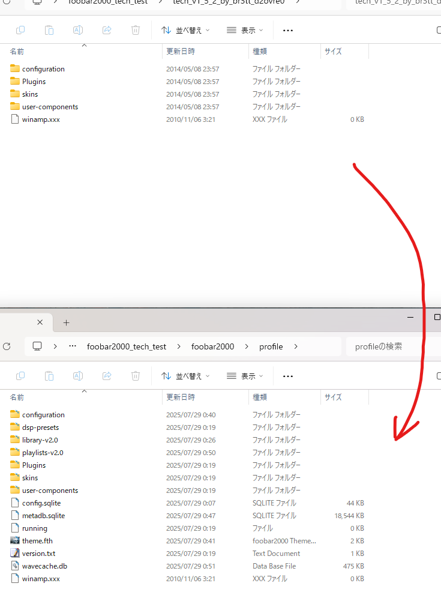Click the rename icon in upper window toolbar

(x=78, y=30)
